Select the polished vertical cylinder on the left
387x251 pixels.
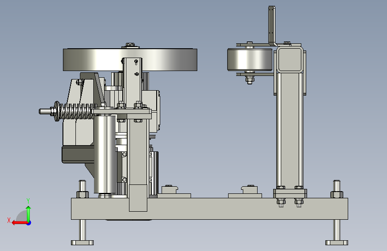105,154
